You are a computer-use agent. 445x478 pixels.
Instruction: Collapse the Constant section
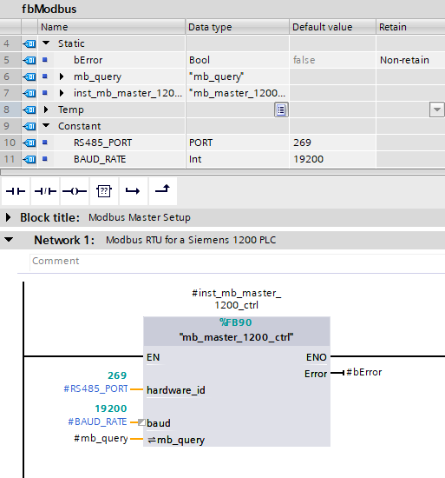click(x=46, y=125)
